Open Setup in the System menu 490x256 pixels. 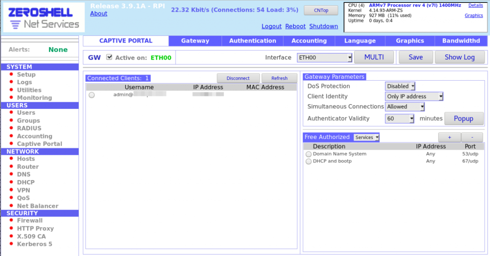pyautogui.click(x=26, y=75)
